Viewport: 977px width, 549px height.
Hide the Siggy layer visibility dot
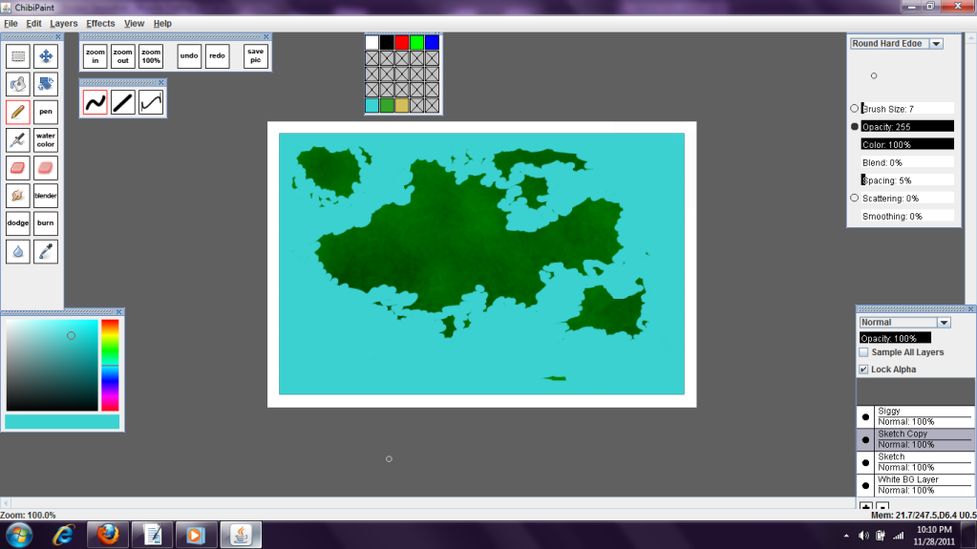pos(865,416)
